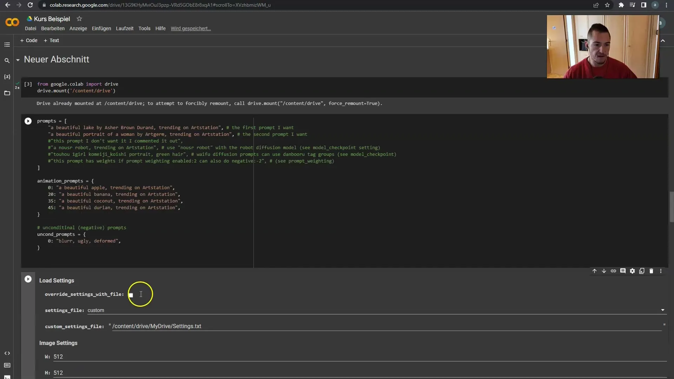Move cell down with arrow icon
This screenshot has height=379, width=674.
pos(604,271)
